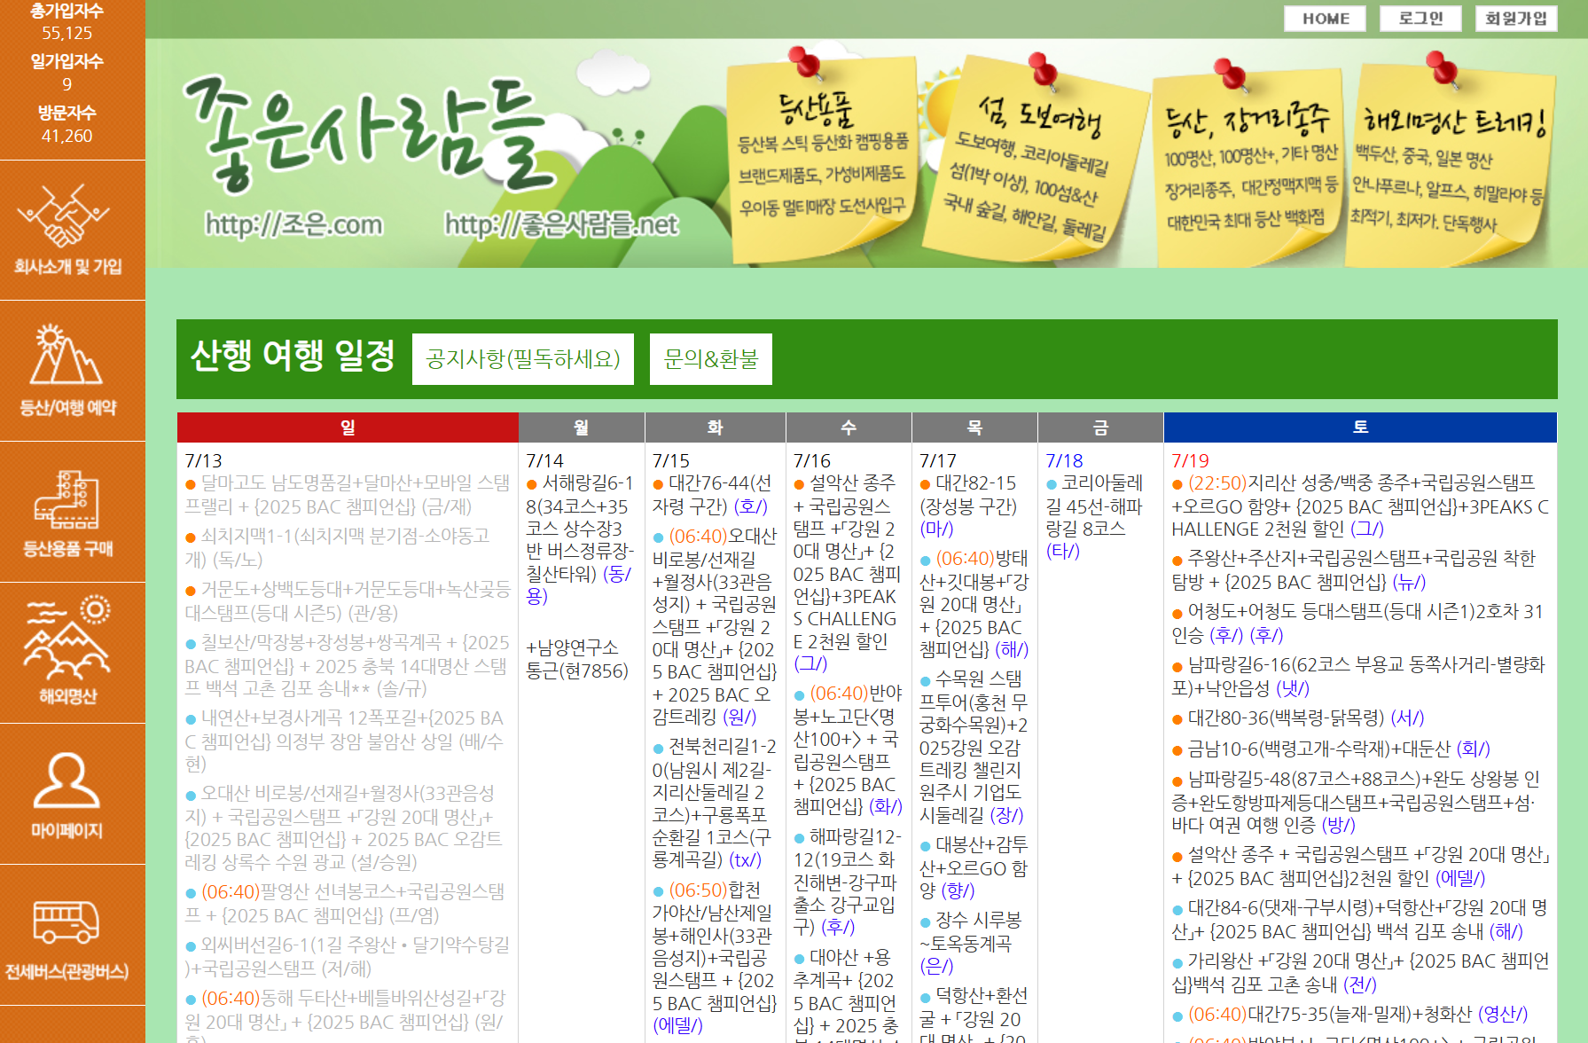1588x1043 pixels.
Task: Open 대봉산+감투산 trip entry
Action: click(x=974, y=867)
